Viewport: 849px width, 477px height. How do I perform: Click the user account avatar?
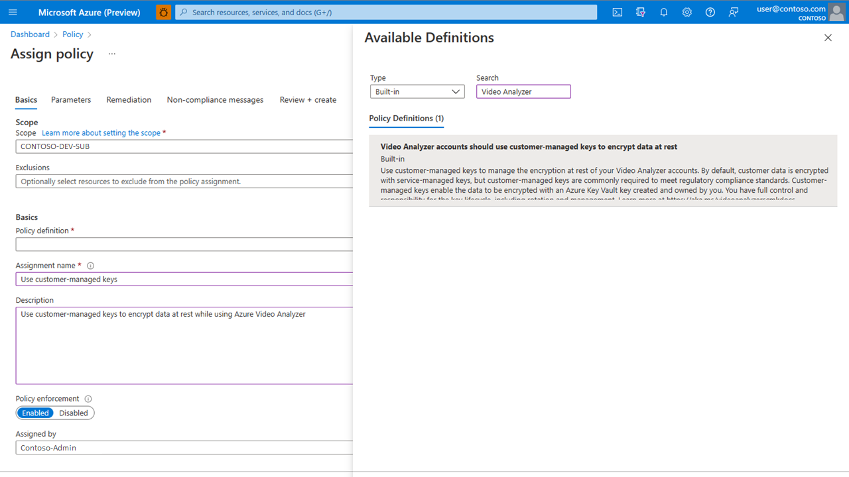pyautogui.click(x=836, y=12)
